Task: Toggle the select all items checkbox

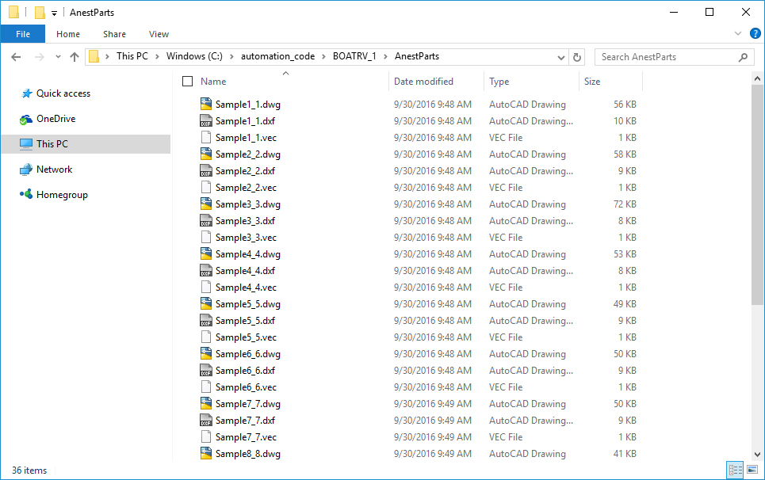Action: (187, 82)
